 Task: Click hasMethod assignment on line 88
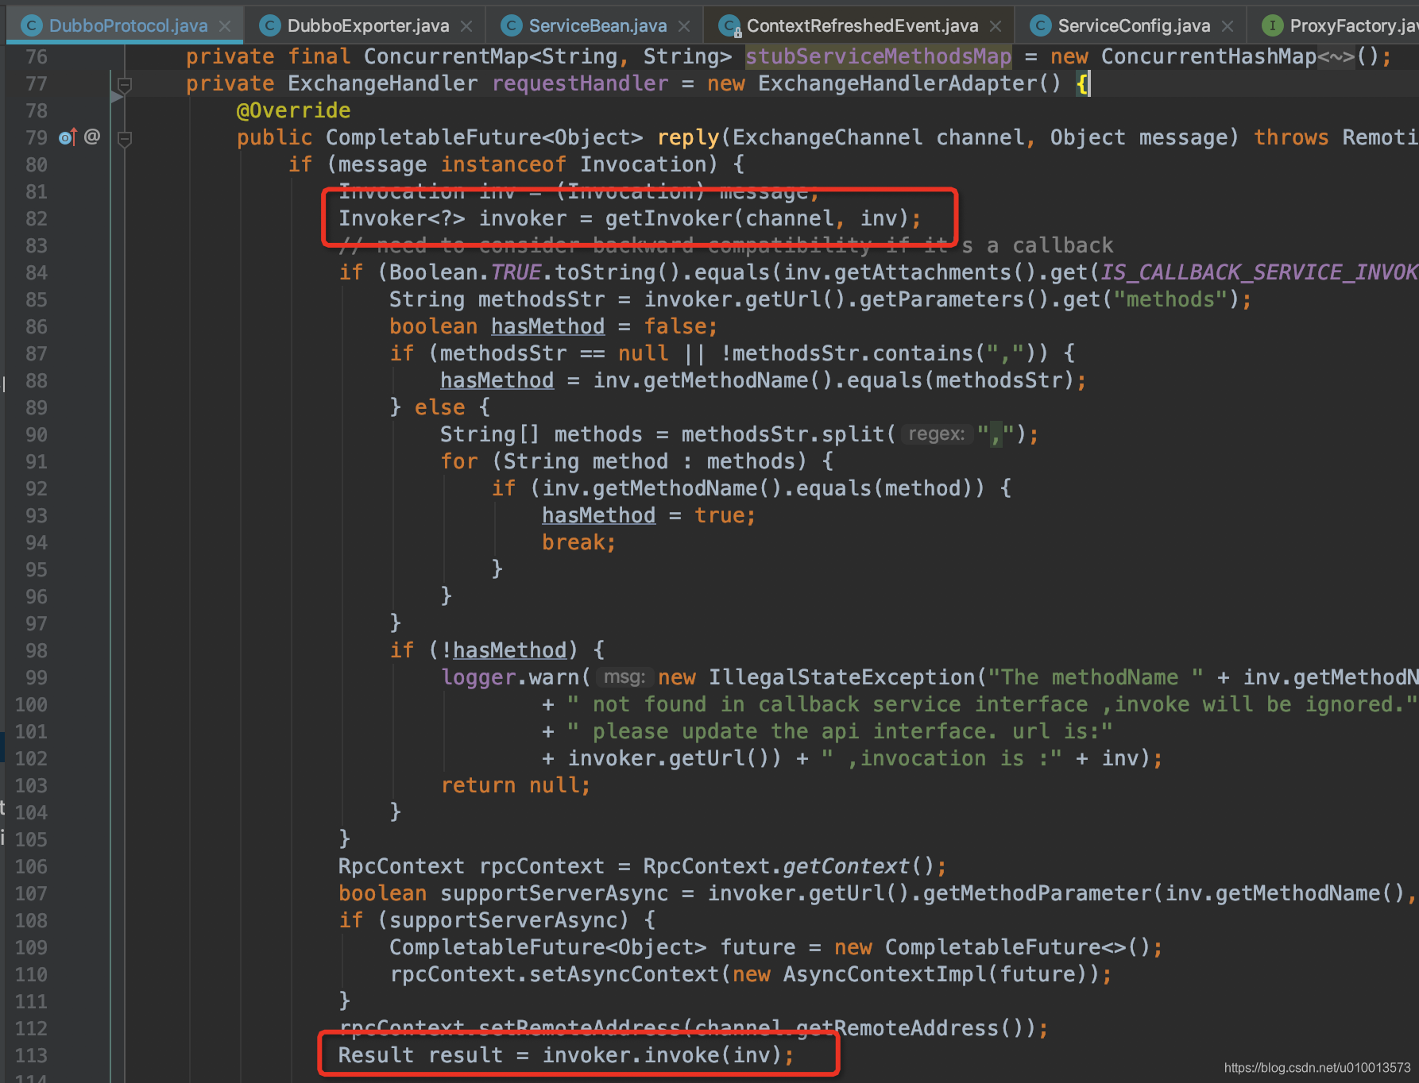497,380
